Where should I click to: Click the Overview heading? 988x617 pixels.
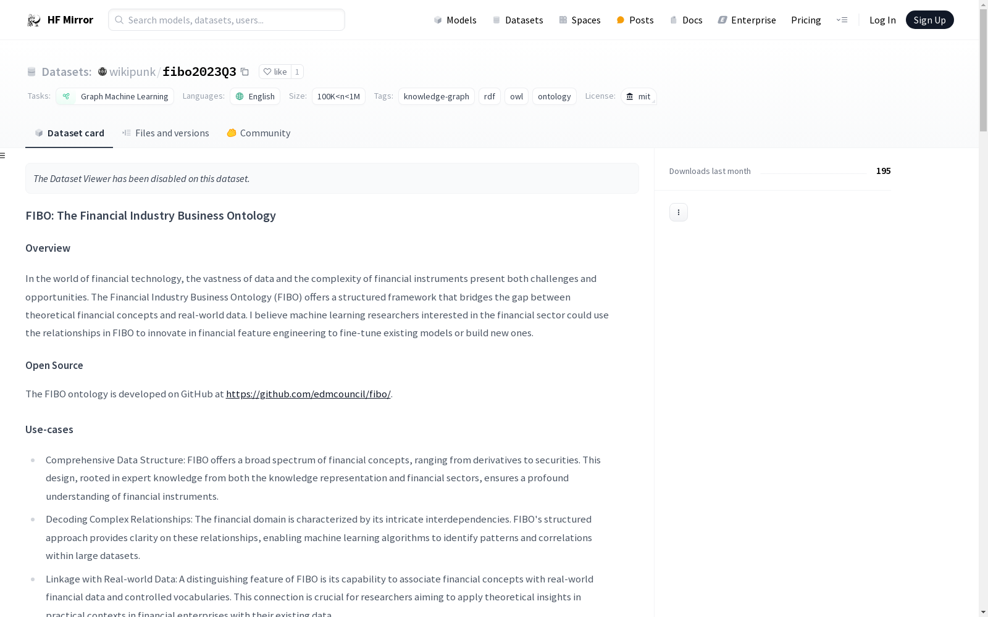48,248
